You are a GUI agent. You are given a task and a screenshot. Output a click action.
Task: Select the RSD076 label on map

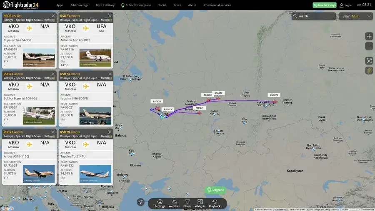(x=274, y=95)
